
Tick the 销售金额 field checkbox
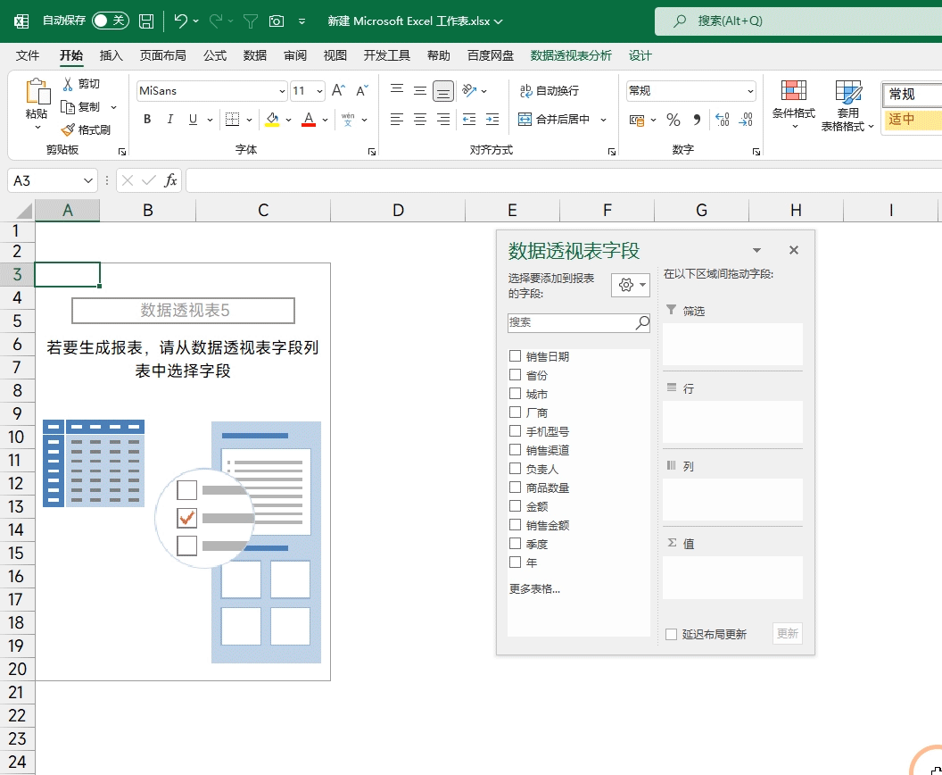[515, 525]
